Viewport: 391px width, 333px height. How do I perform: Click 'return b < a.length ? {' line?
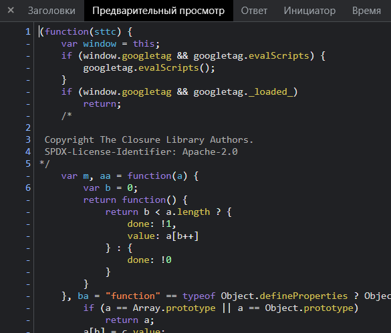(168, 212)
